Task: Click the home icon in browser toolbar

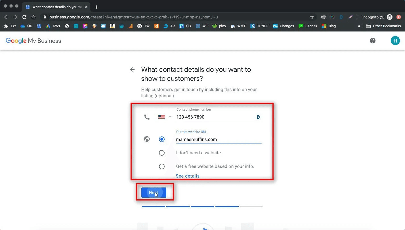Action: [x=33, y=17]
